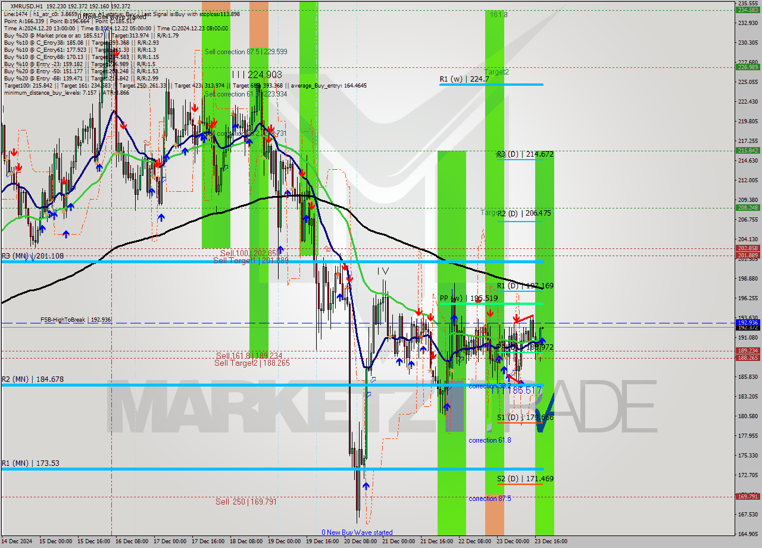Click the 'FSB-HighToBreak | 192.936' label
The image size is (762, 548).
[76, 320]
